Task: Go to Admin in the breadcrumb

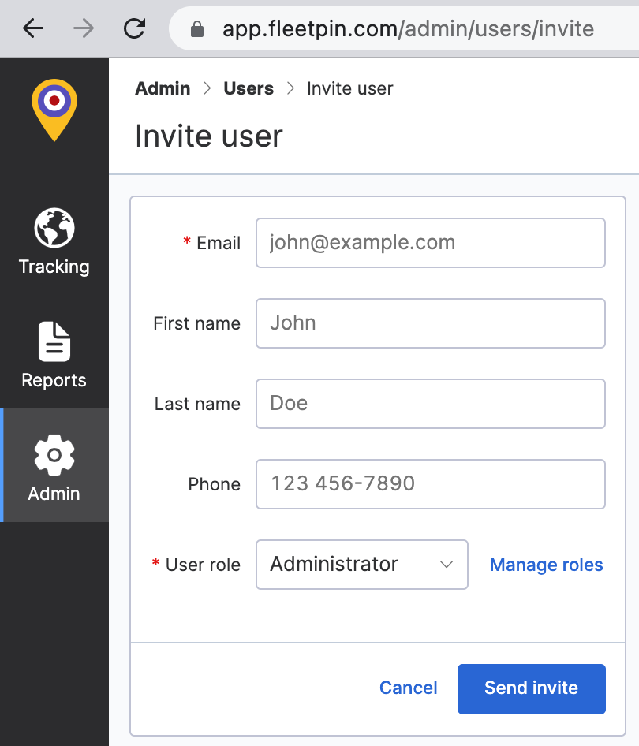Action: point(163,88)
